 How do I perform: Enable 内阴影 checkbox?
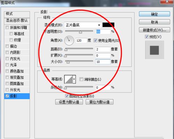click(7, 52)
